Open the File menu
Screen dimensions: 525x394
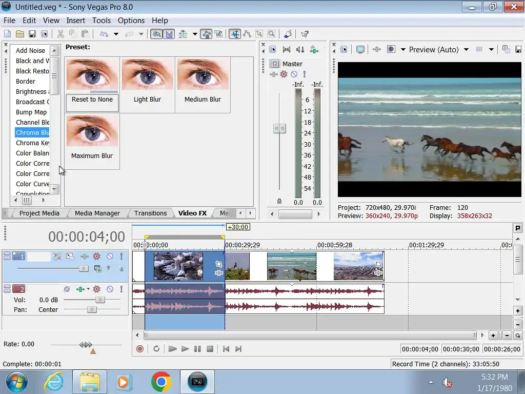point(9,21)
